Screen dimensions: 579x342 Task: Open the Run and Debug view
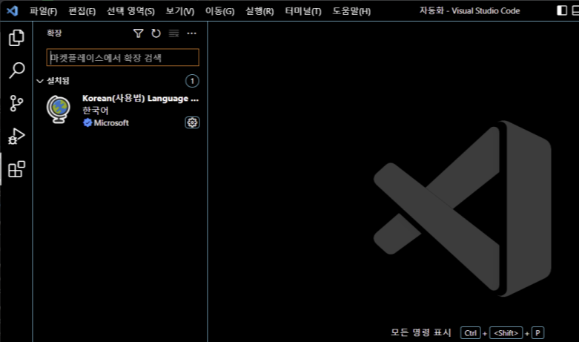16,136
